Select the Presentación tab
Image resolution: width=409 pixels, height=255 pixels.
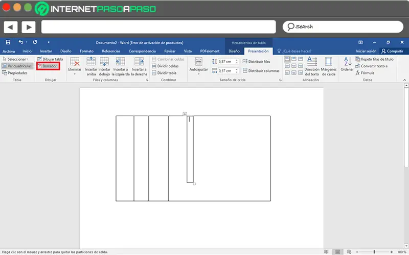click(258, 51)
